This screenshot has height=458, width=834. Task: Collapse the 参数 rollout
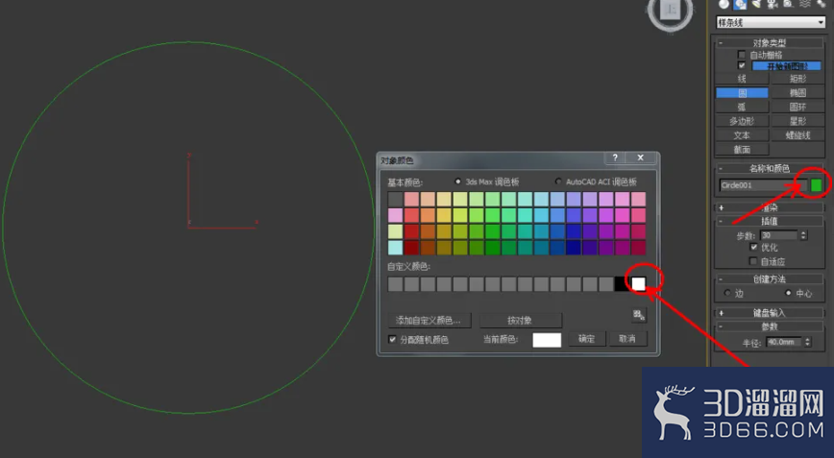coord(769,326)
